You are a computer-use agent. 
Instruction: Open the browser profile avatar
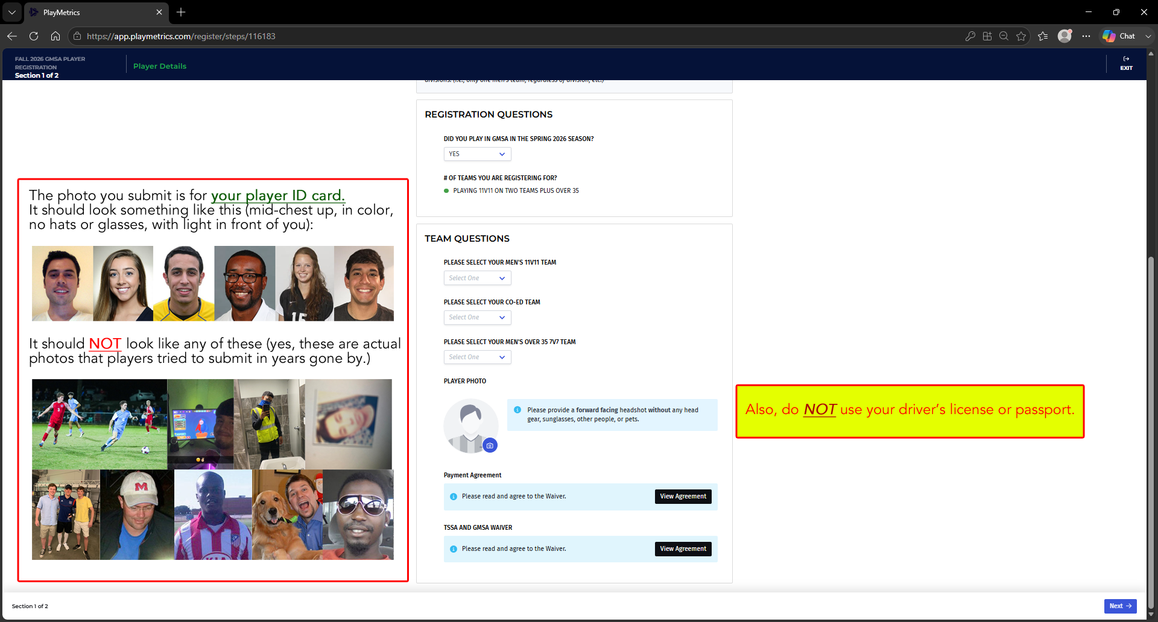1065,36
